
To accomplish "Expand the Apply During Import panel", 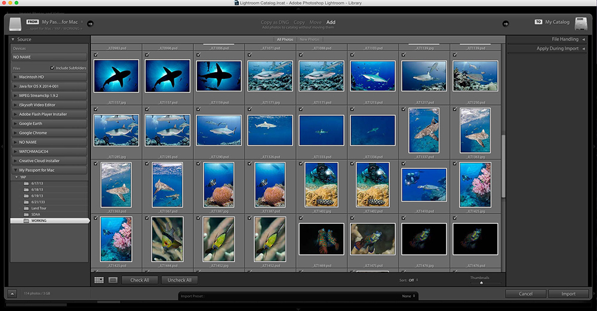I will pyautogui.click(x=558, y=49).
